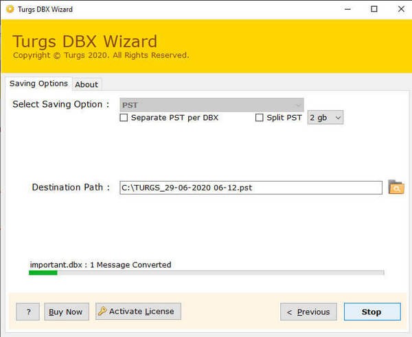Click the copyright Turgs 2020 text

(x=101, y=55)
